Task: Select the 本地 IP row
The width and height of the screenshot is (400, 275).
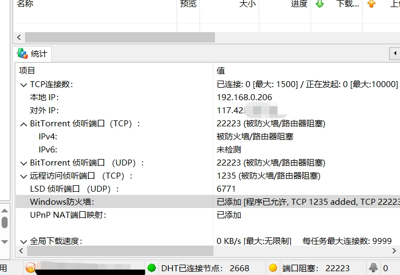Action: (x=208, y=97)
